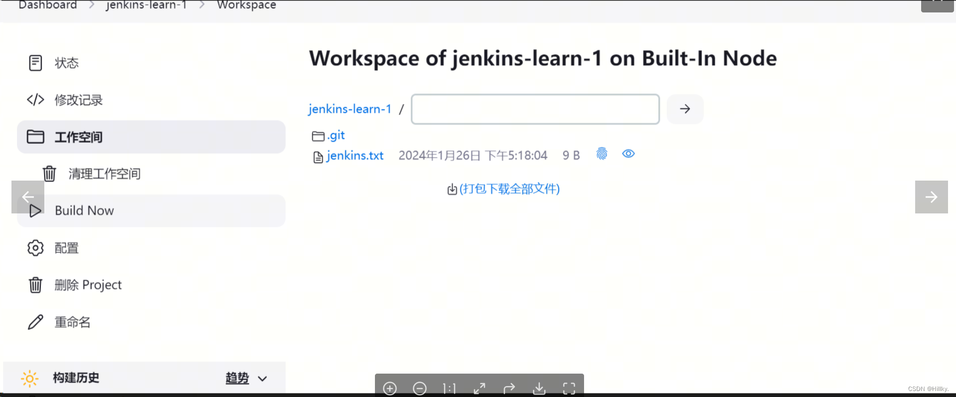Rotate image with curved arrow icon
This screenshot has width=956, height=397.
pos(509,389)
